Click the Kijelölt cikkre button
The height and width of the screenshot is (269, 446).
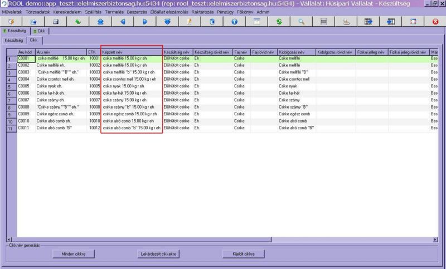tap(244, 254)
